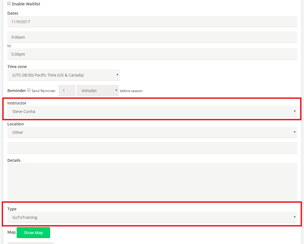Screen dimensions: 304x244
Task: Click the reminder number field
Action: (67, 91)
